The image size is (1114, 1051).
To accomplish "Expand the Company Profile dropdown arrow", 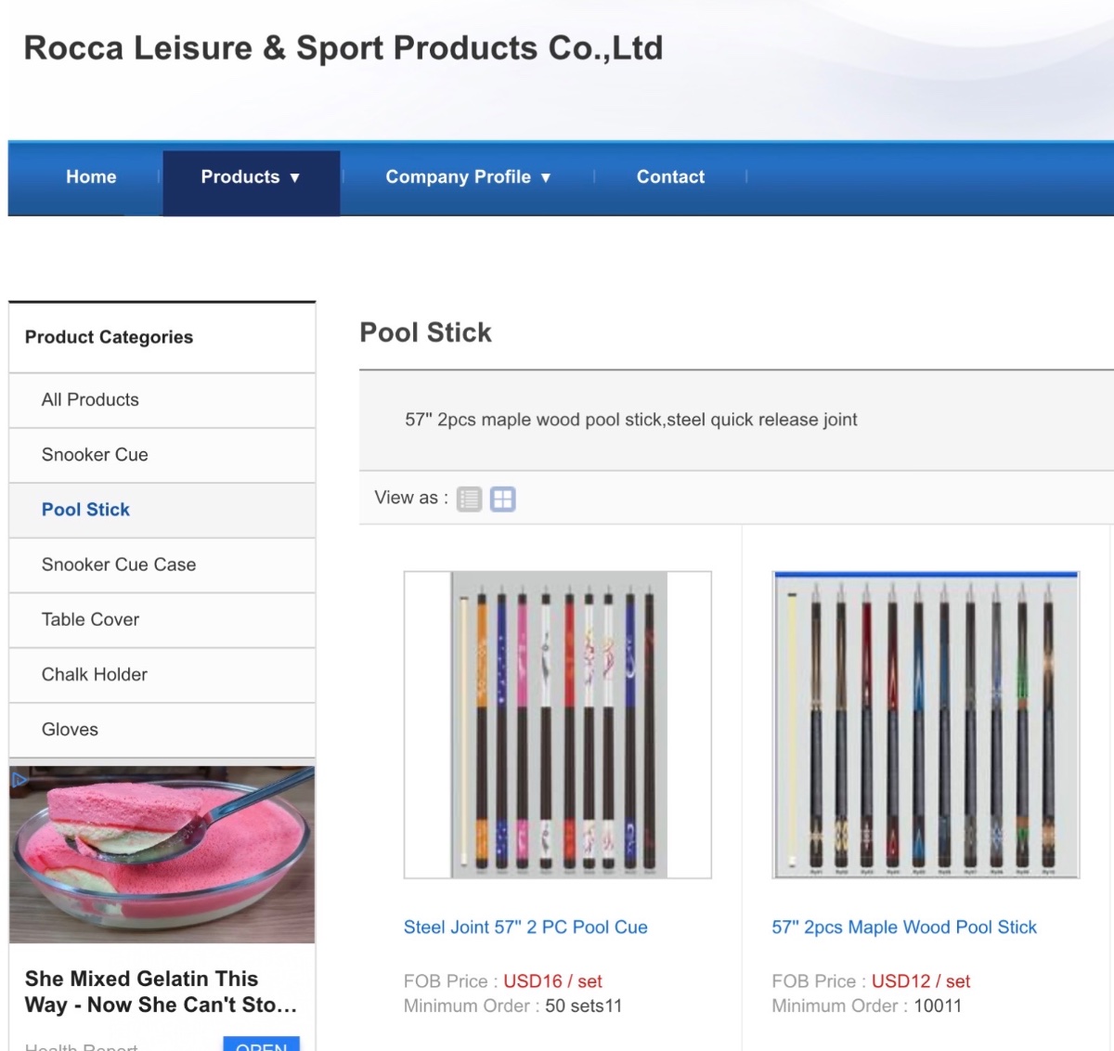I will click(546, 177).
